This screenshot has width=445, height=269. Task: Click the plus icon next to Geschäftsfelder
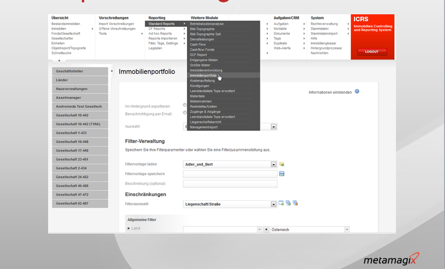pyautogui.click(x=112, y=71)
